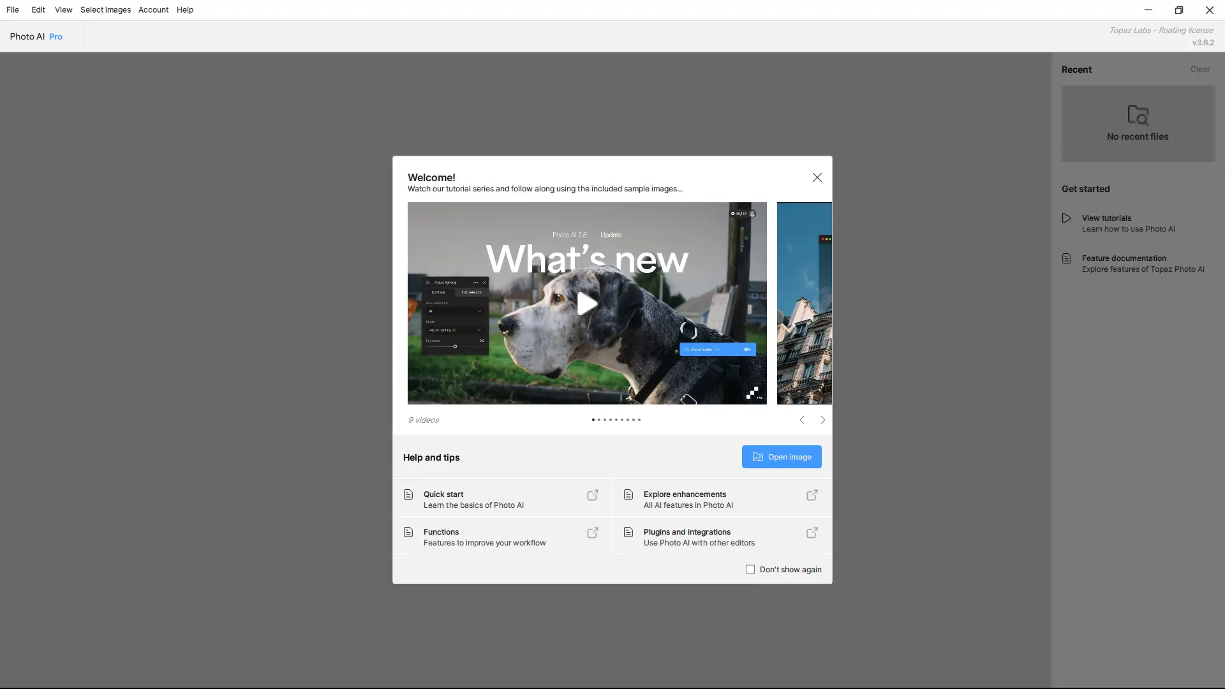
Task: Go to the next tutorial video with the right chevron
Action: (x=822, y=420)
